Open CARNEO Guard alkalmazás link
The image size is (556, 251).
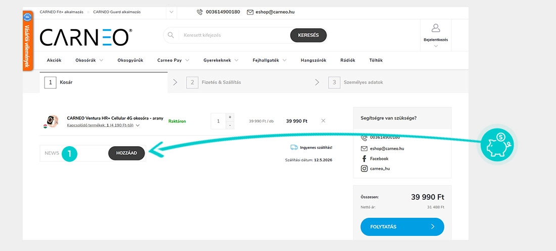click(117, 12)
